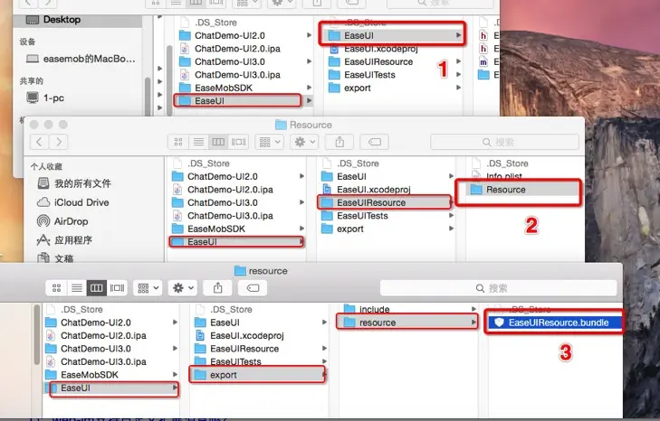Viewport: 660px width, 421px height.
Task: Select EaseMobSDK folder in top window
Action: (223, 88)
